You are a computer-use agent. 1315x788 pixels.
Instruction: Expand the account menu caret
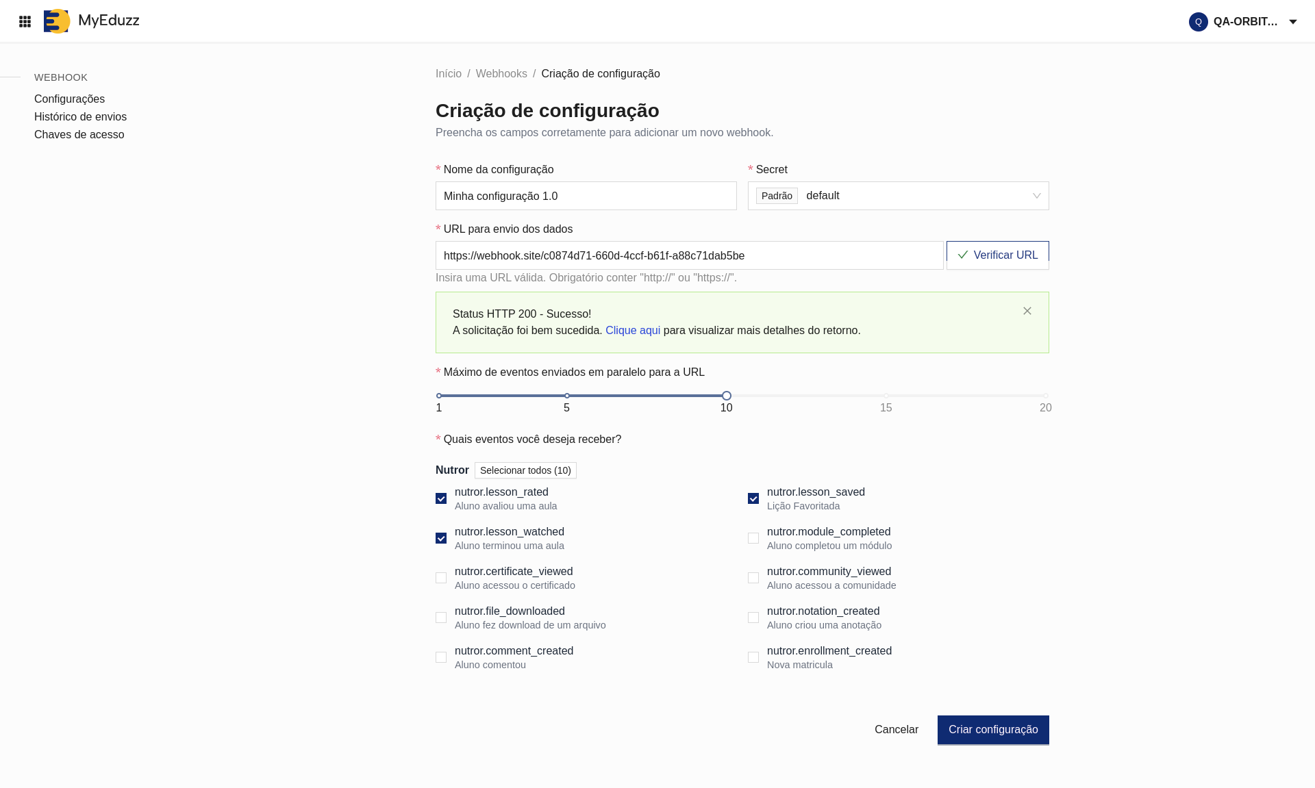[x=1292, y=22]
